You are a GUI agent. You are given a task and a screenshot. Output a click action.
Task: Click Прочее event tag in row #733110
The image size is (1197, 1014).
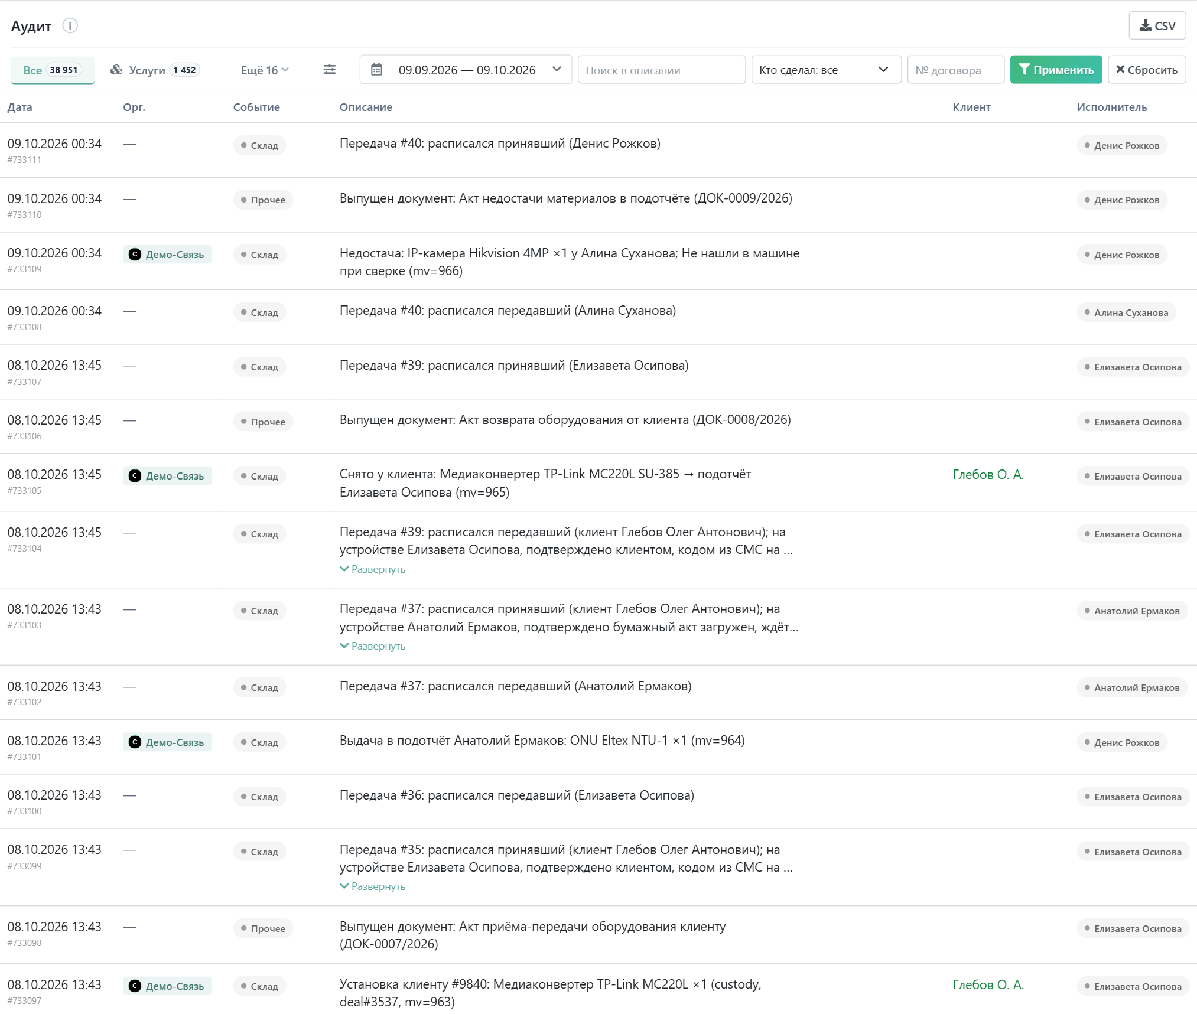pos(263,200)
